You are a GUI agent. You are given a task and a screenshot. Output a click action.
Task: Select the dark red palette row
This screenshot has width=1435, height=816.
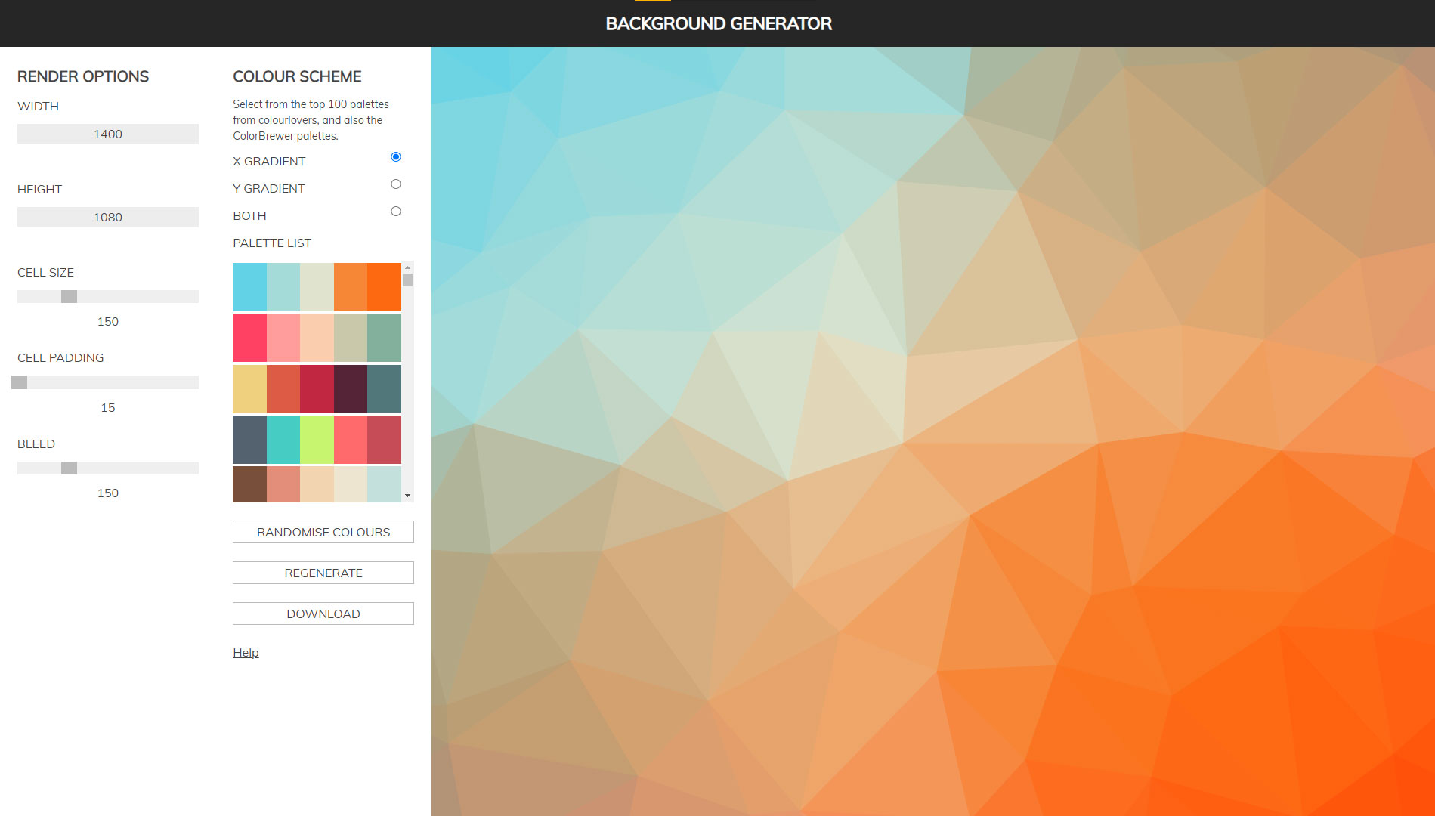click(x=317, y=388)
